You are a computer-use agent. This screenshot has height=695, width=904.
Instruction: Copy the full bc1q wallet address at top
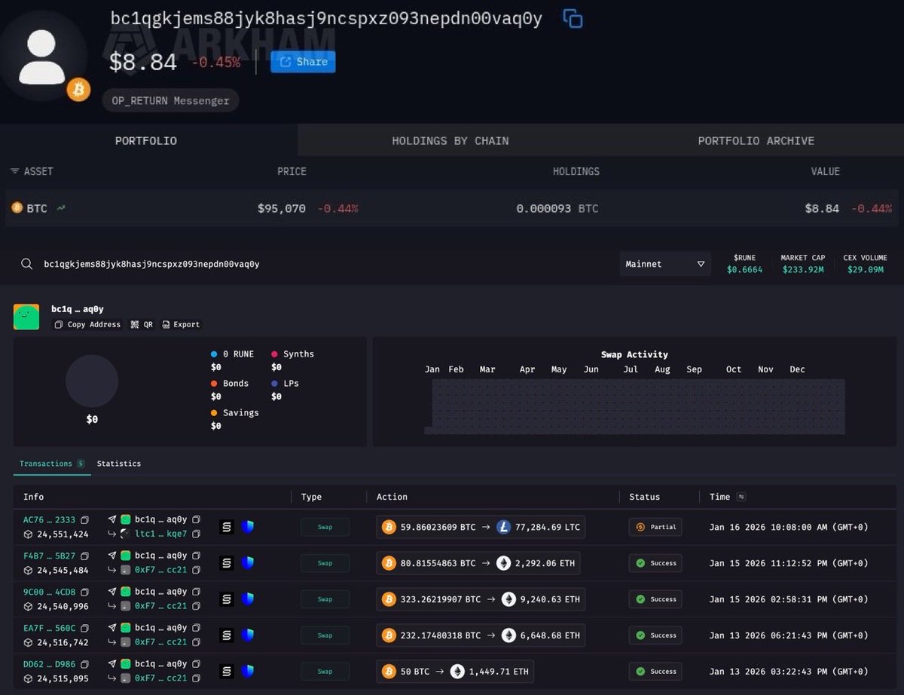(573, 19)
